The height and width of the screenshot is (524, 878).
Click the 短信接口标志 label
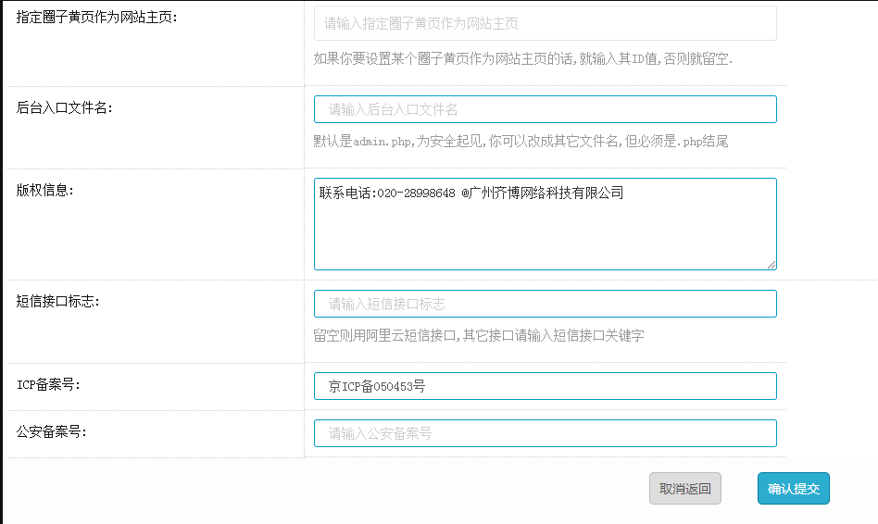pos(57,301)
